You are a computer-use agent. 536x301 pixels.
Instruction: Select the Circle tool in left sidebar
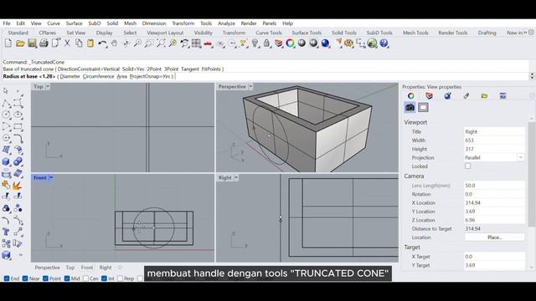tap(6, 115)
